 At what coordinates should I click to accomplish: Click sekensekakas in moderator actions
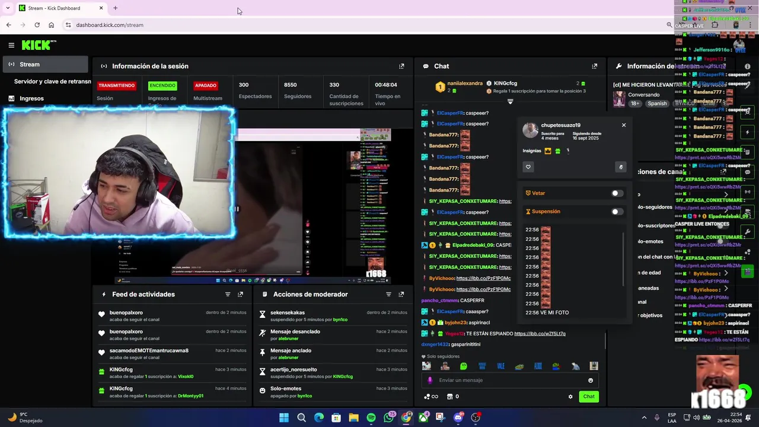(288, 313)
